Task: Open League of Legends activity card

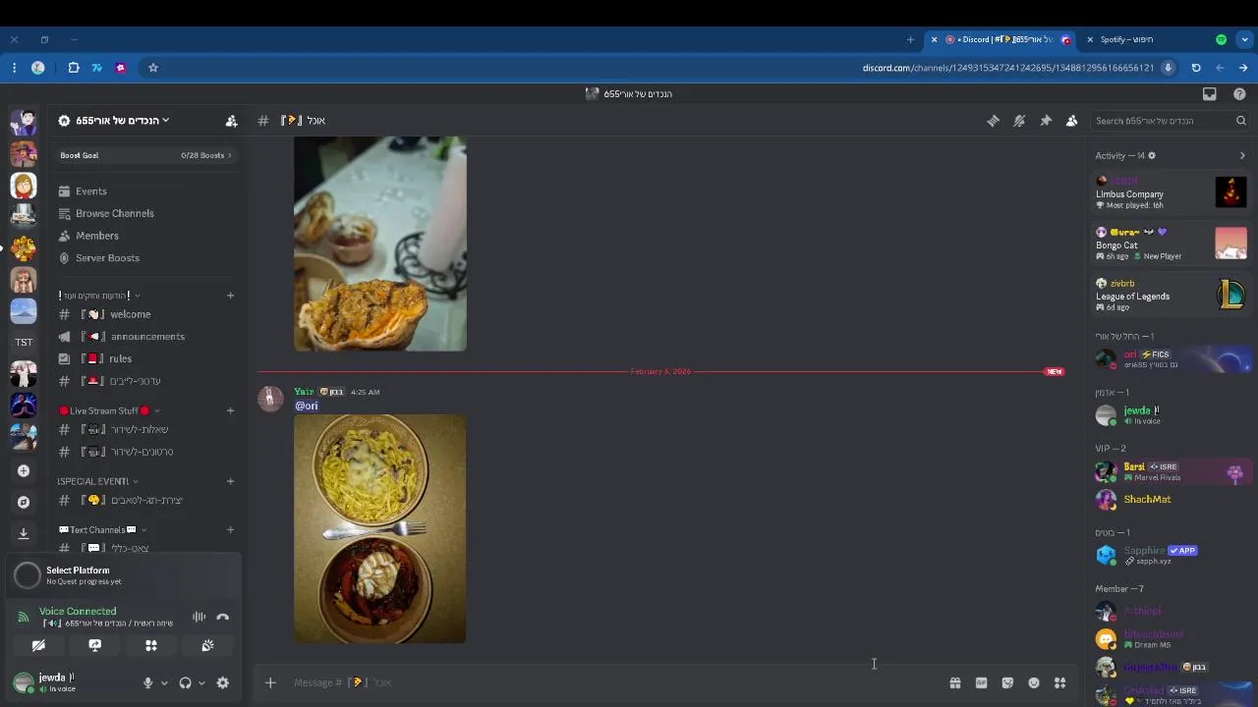Action: (x=1171, y=295)
